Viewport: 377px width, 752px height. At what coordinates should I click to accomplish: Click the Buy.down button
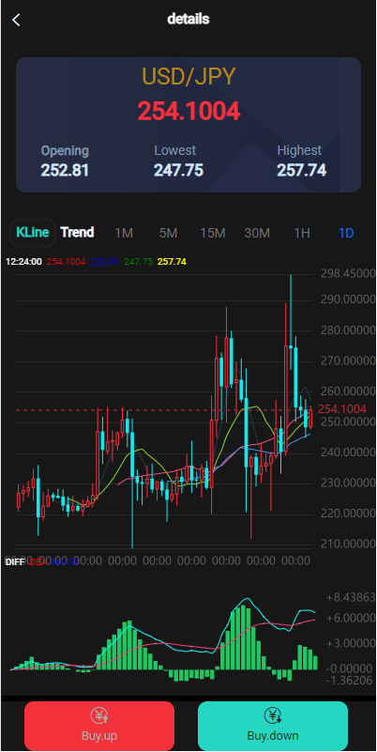[x=273, y=726]
